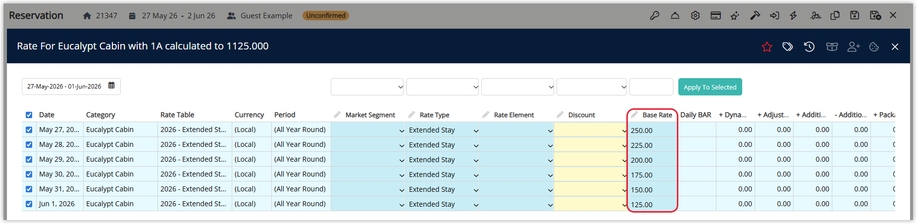Uncheck the Jun 1, 2026 row checkbox
The image size is (917, 224).
tap(29, 204)
